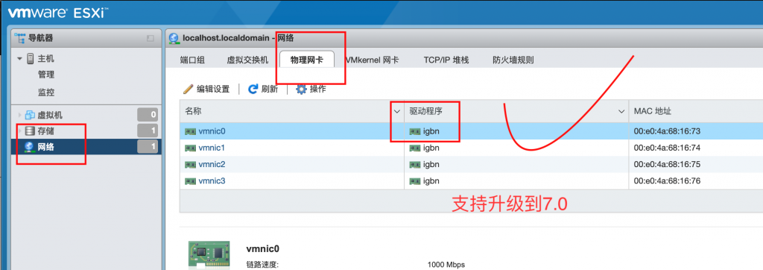The height and width of the screenshot is (270, 763).
Task: Switch to the Port groups tab
Action: tap(192, 60)
